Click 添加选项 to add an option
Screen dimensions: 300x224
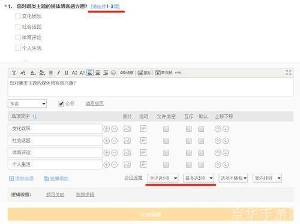pyautogui.click(x=22, y=178)
